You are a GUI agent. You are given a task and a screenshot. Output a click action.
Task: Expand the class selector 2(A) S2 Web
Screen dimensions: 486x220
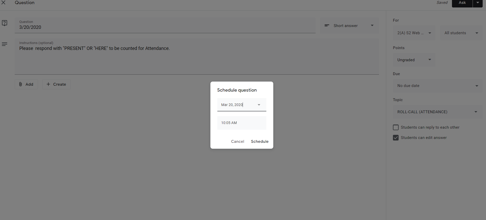click(414, 33)
